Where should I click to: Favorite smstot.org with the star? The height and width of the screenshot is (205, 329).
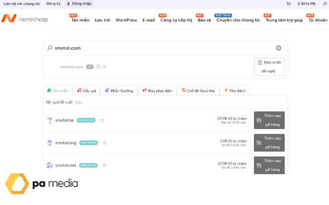pos(105,142)
